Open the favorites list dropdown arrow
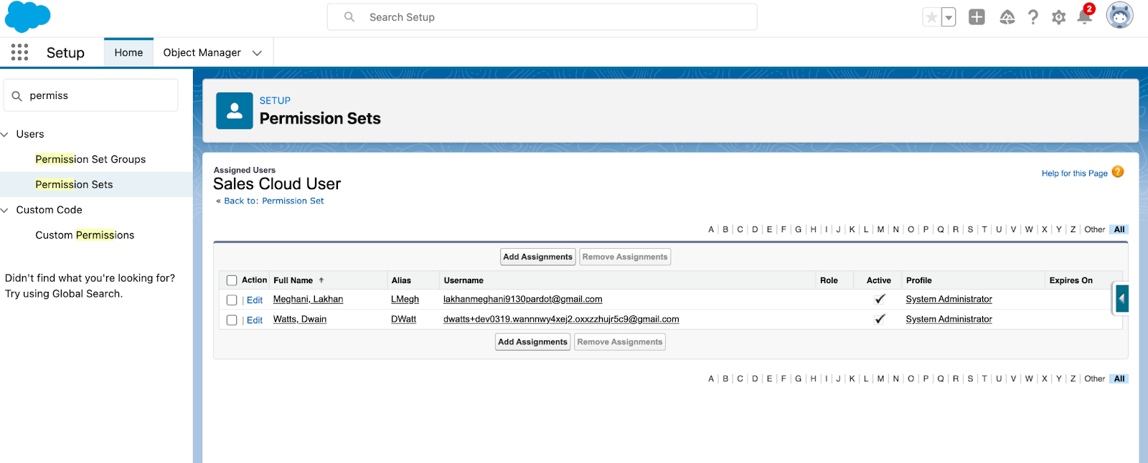 949,17
